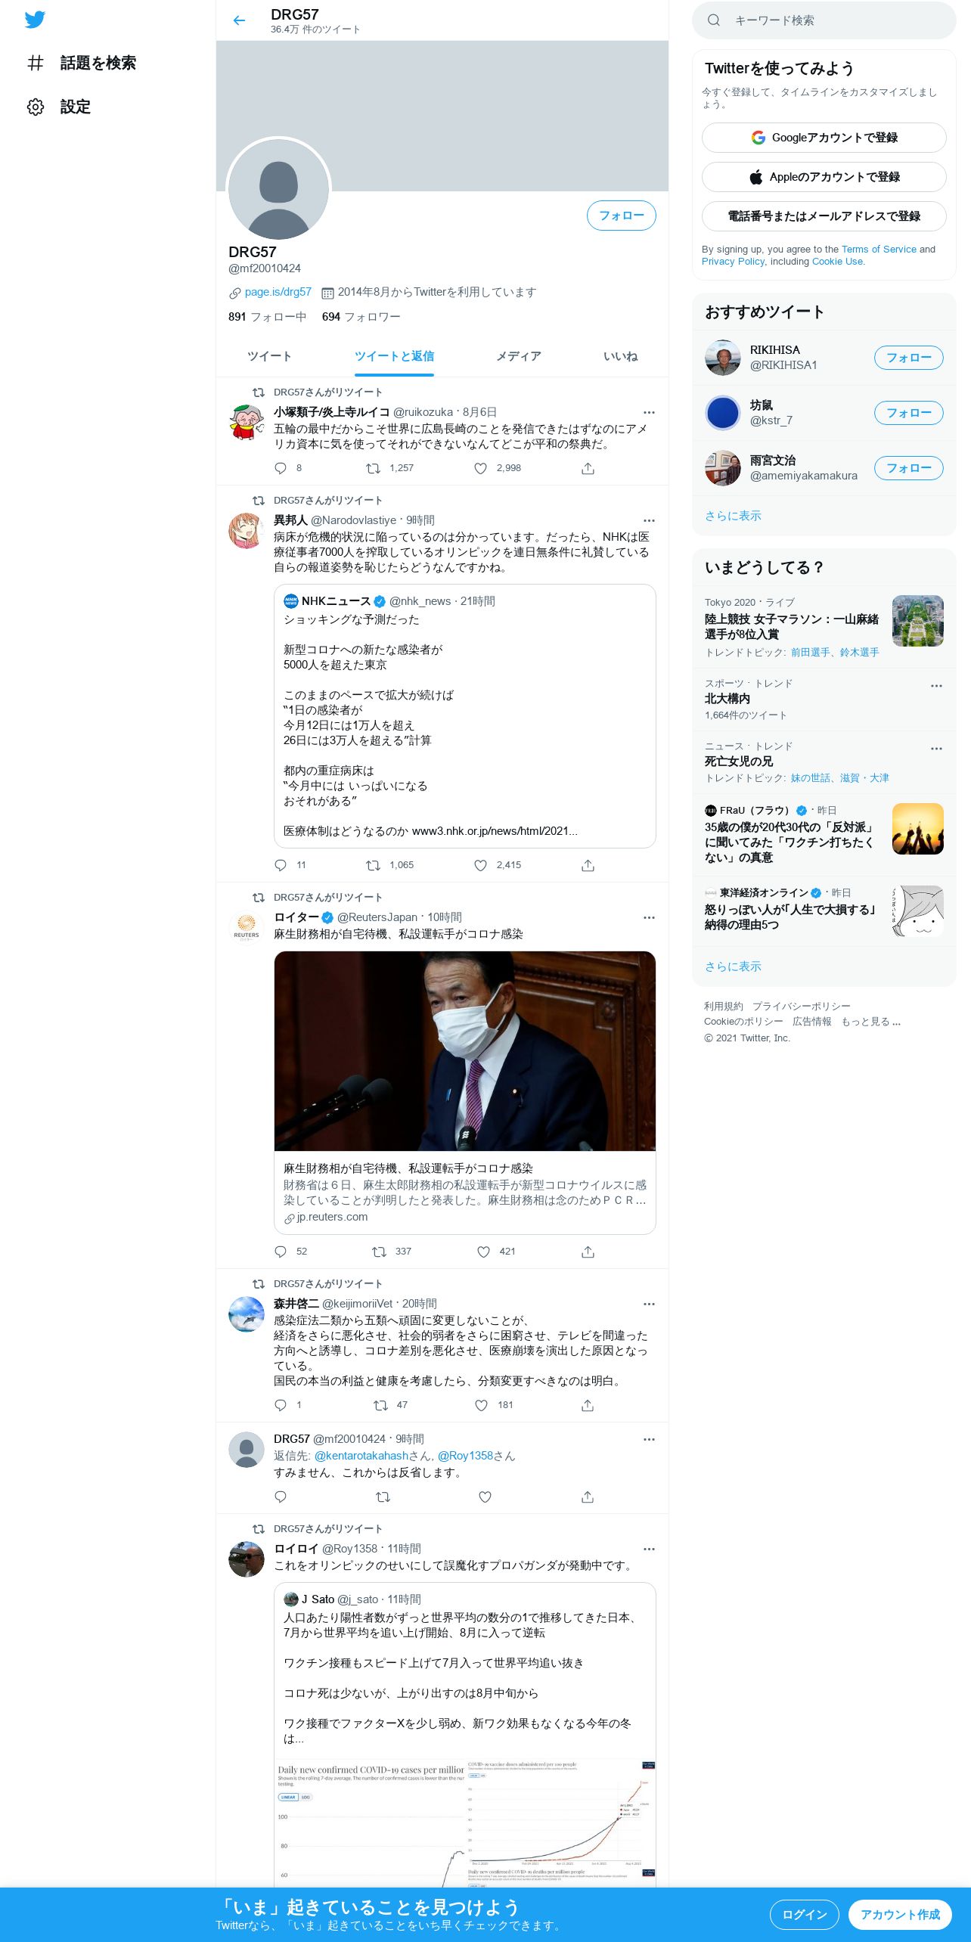Open more options on 異邦人 tweet
The width and height of the screenshot is (971, 1942).
[649, 520]
